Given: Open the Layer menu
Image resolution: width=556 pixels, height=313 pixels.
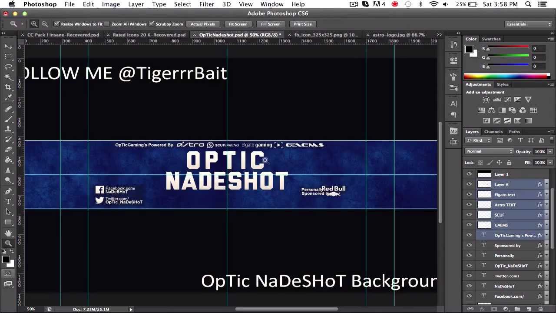Looking at the screenshot, I should click(136, 4).
